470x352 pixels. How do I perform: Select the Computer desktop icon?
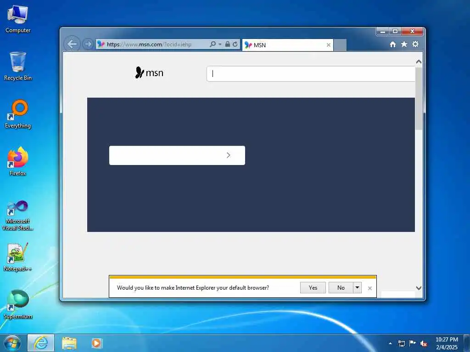pyautogui.click(x=18, y=19)
